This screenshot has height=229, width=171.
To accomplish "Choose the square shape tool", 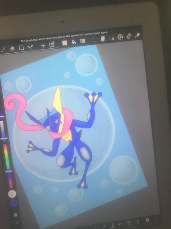I will pyautogui.click(x=21, y=48).
